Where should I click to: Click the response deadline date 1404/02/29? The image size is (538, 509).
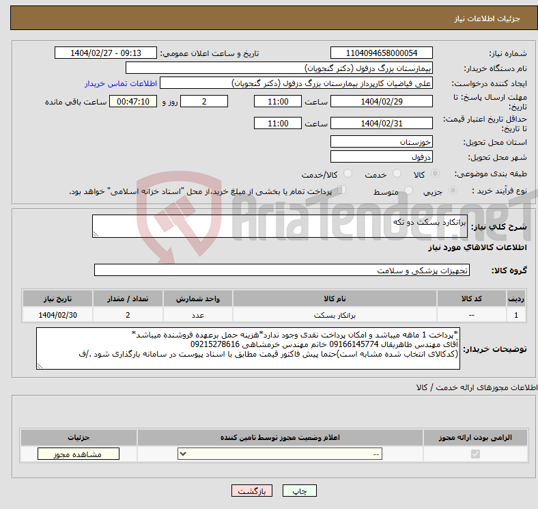[381, 101]
